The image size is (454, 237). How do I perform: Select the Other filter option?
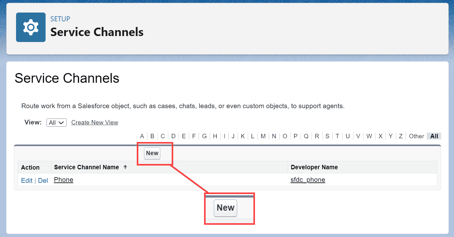click(x=416, y=136)
